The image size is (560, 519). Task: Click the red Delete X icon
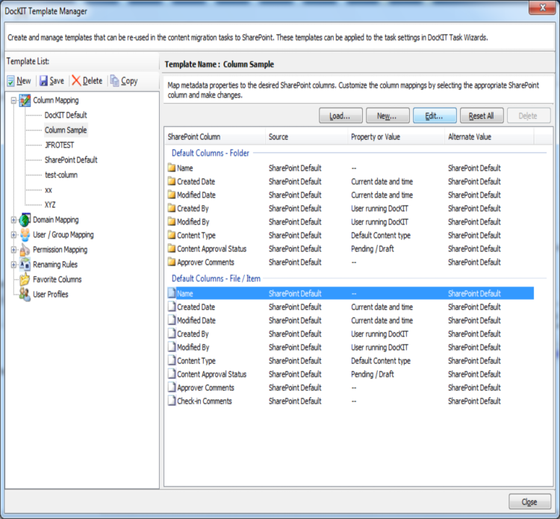click(x=76, y=81)
